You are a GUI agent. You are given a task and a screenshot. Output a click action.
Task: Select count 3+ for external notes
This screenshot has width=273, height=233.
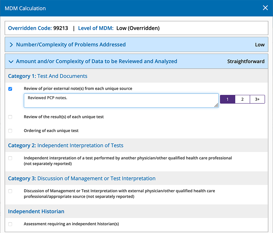(257, 99)
